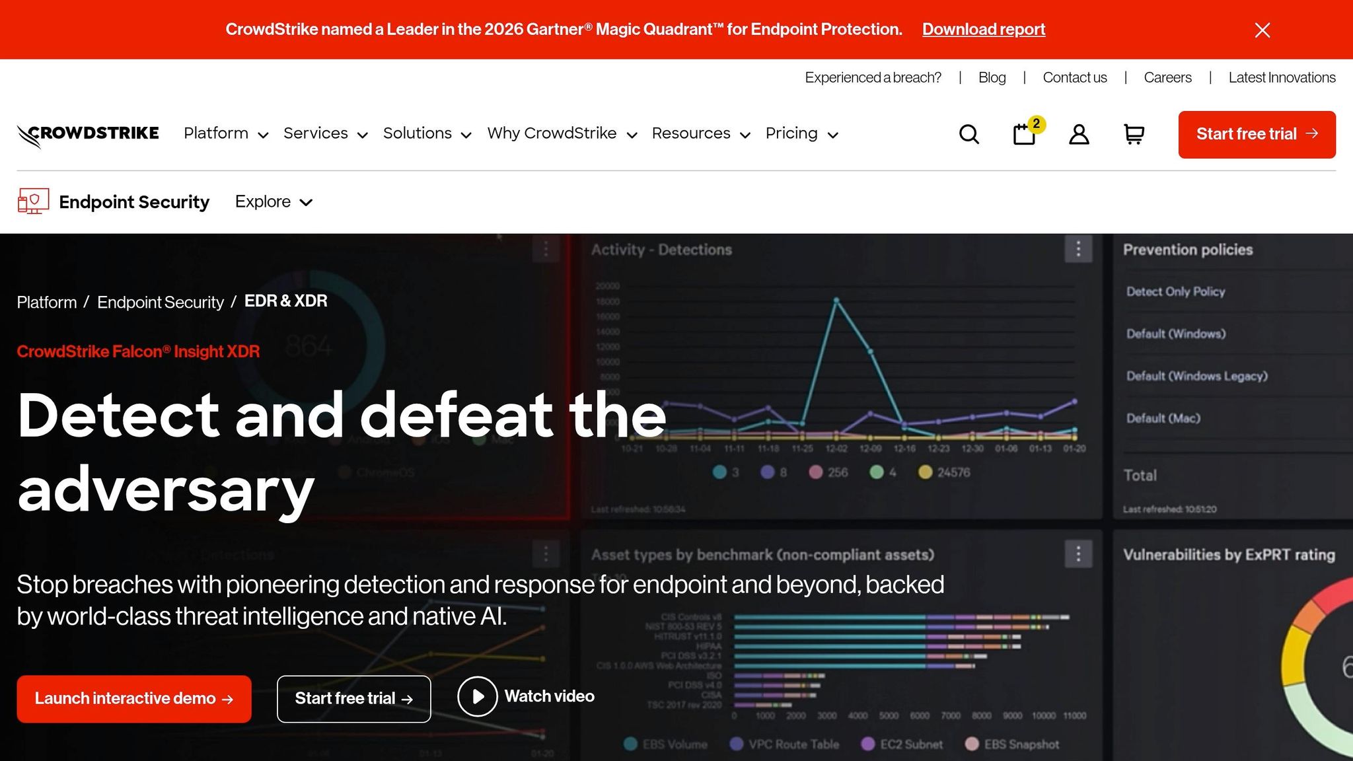The width and height of the screenshot is (1353, 761).
Task: Click the green legend dot labeled 4
Action: (877, 472)
